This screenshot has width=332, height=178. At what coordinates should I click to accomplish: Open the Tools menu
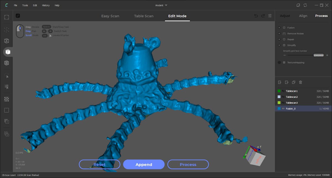coord(25,5)
